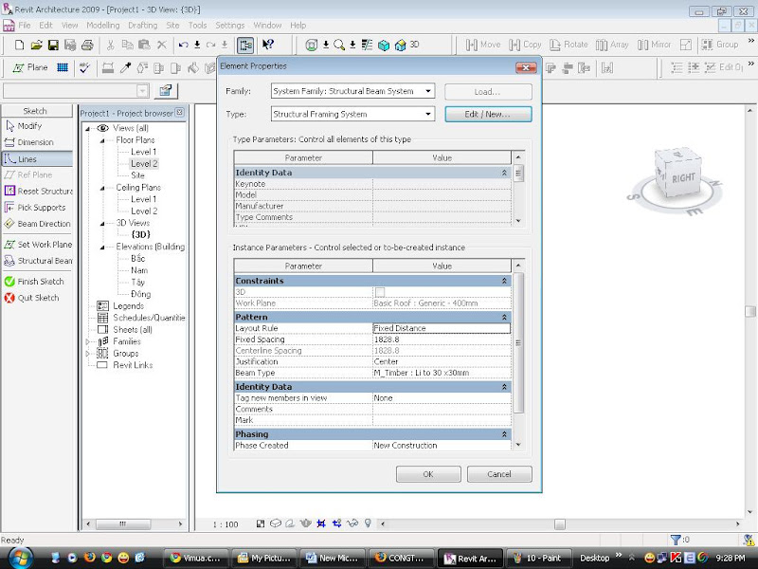Open temporary hide/isolate glasses icon
758x569 pixels.
click(352, 523)
